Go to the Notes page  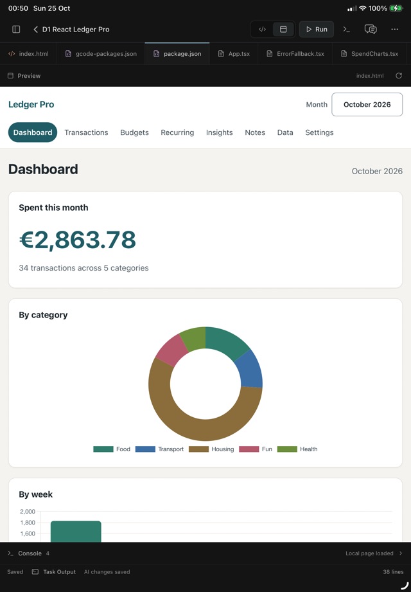tap(255, 132)
